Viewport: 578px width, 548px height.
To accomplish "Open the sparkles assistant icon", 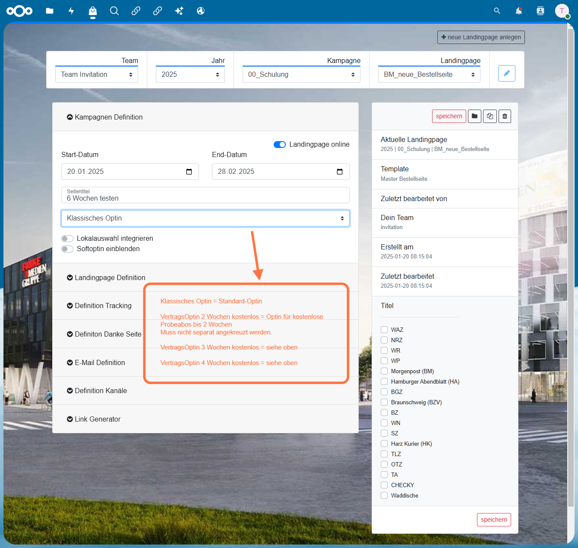I will 179,11.
